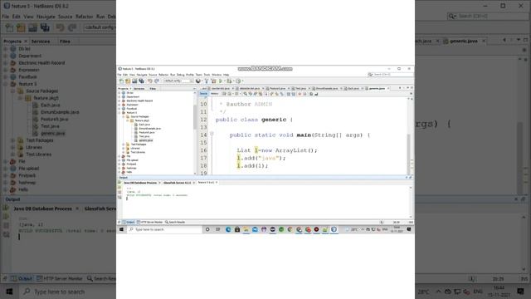This screenshot has height=299, width=531.
Task: Open Navigate menu in center window
Action: pos(142,75)
